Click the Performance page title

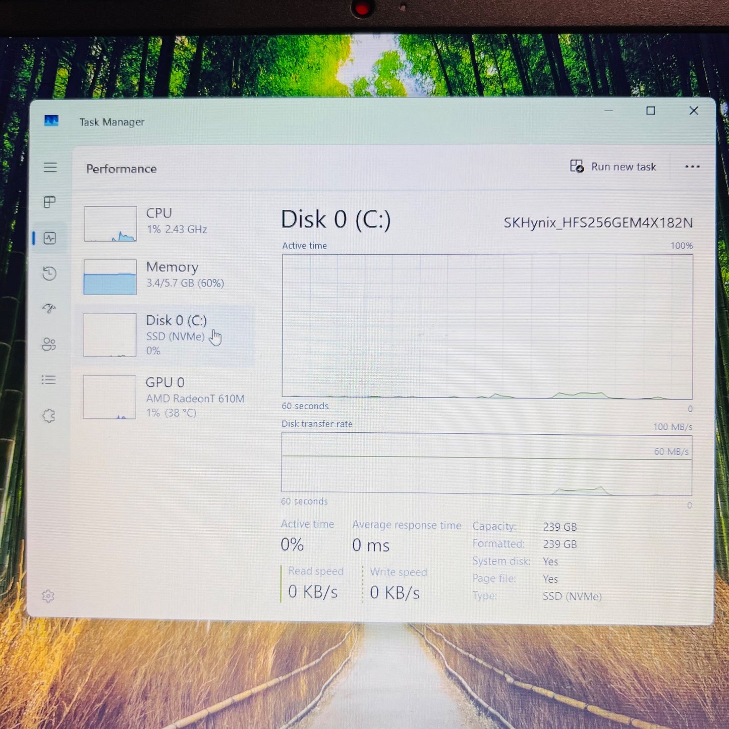tap(121, 169)
